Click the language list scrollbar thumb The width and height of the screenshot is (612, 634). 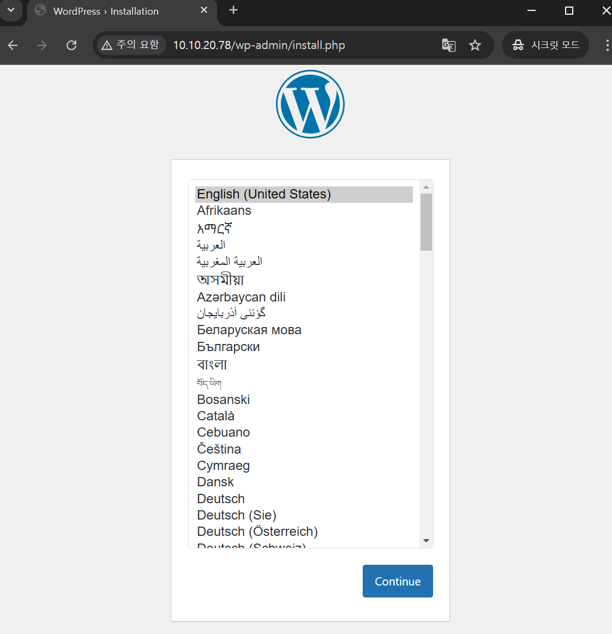coord(427,222)
